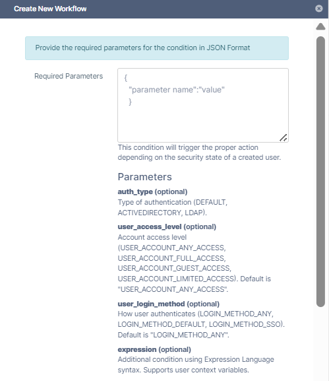
Task: Click the LOGIN_METHOD_SSO value text
Action: click(245, 324)
